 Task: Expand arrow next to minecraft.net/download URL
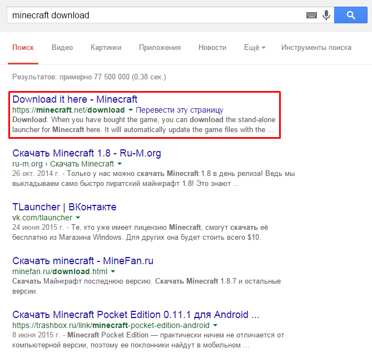(131, 110)
